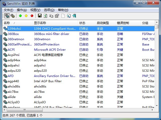Switch to the drivers list view icon
Viewport: 161px width, 120px height.
click(x=7, y=16)
